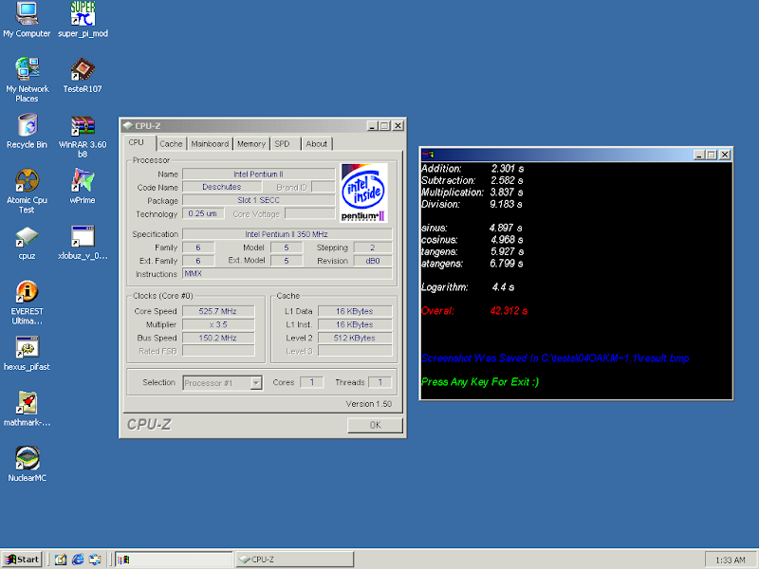
Task: Click the OK button in CPU-Z
Action: [x=375, y=425]
